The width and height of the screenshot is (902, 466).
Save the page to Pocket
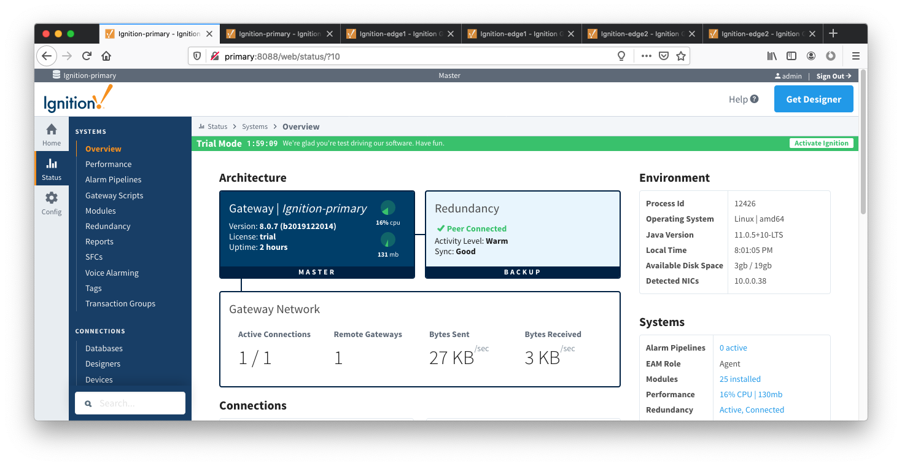pos(663,56)
